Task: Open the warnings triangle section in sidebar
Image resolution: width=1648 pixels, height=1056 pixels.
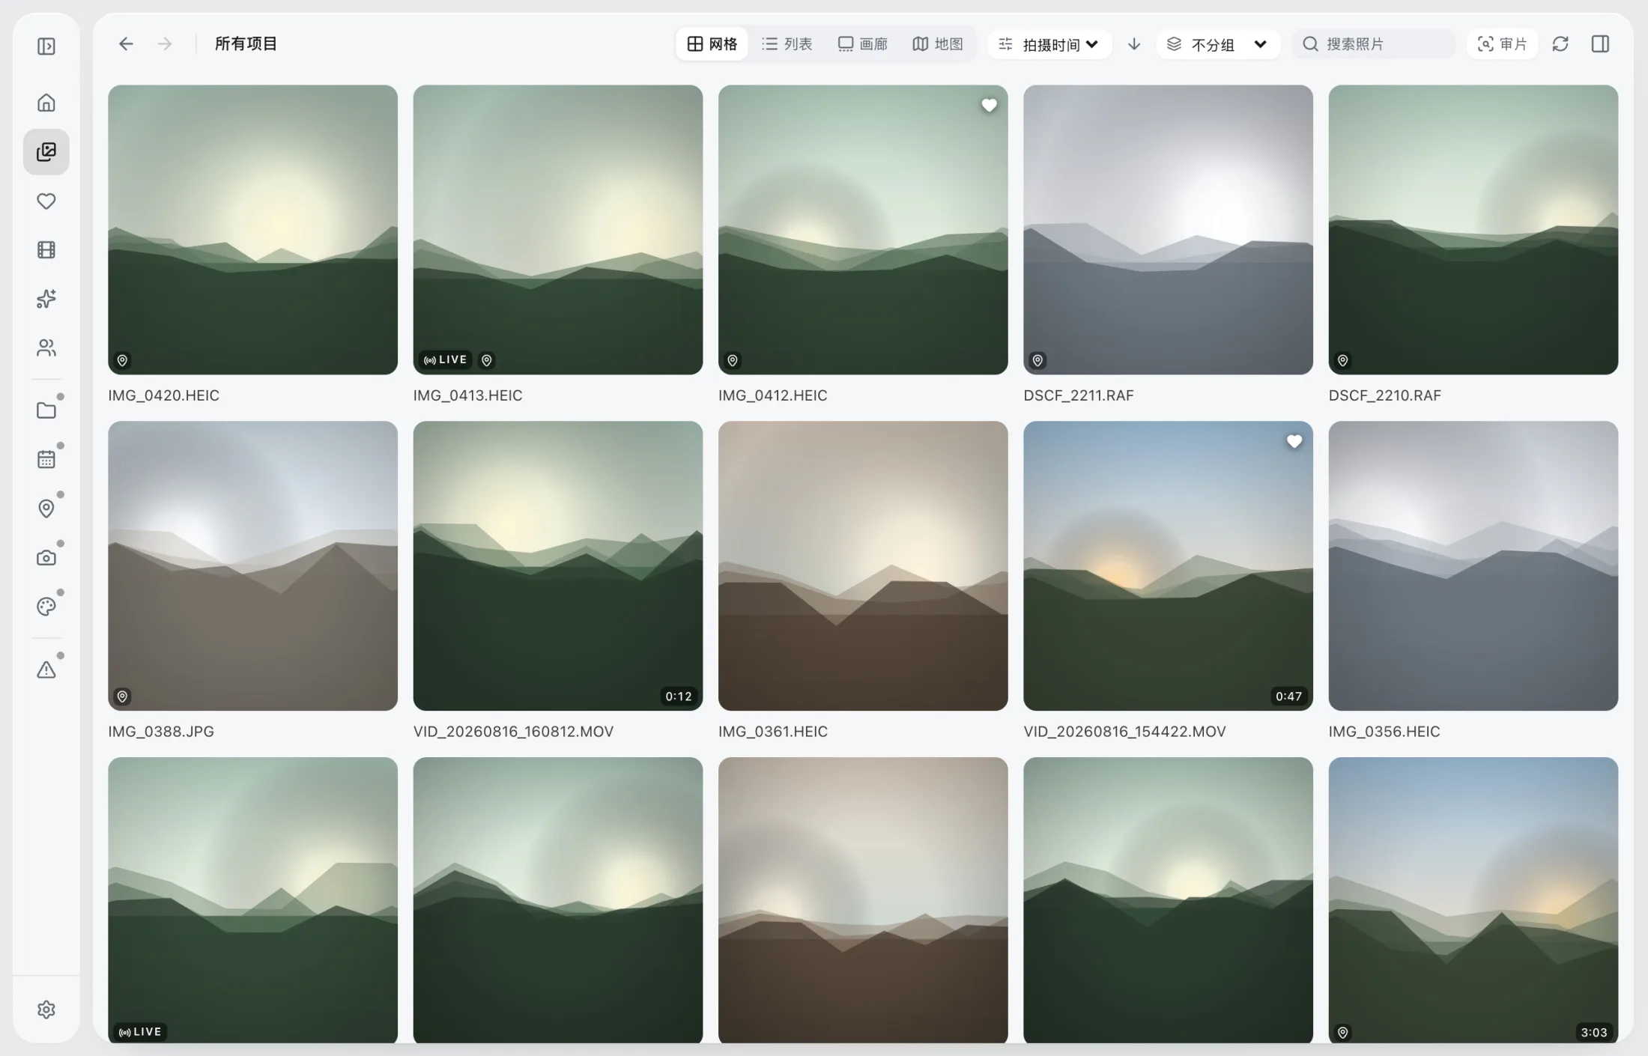Action: pyautogui.click(x=46, y=670)
